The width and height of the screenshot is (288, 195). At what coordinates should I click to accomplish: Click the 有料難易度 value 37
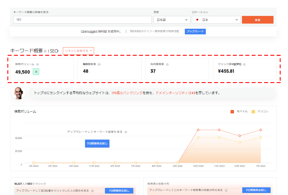point(153,71)
